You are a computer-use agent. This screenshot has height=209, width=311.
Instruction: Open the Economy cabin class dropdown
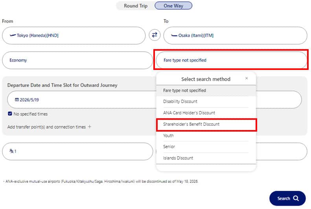(x=77, y=60)
